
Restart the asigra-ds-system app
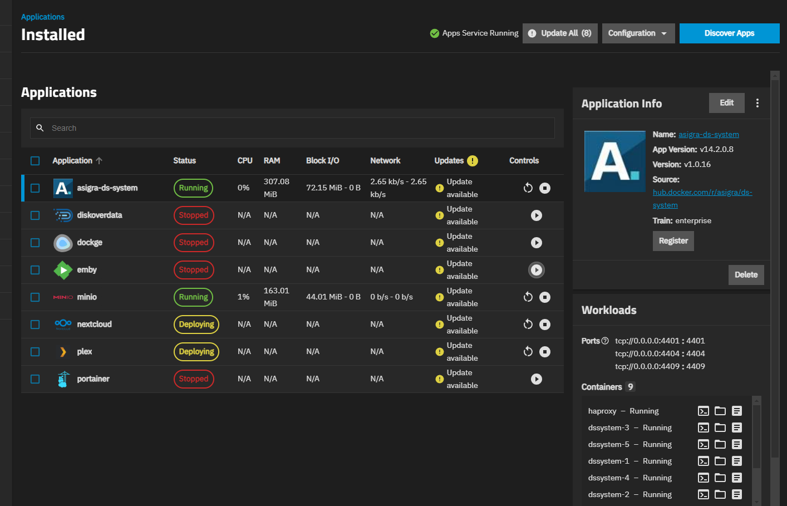tap(528, 188)
